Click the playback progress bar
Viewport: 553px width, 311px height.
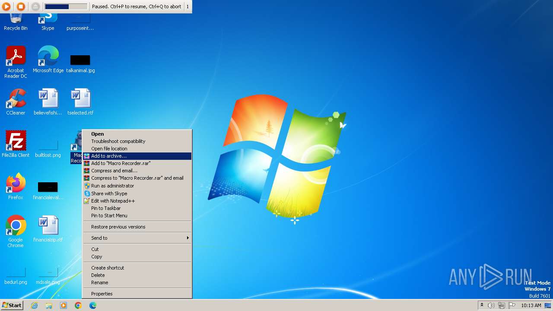pos(66,6)
